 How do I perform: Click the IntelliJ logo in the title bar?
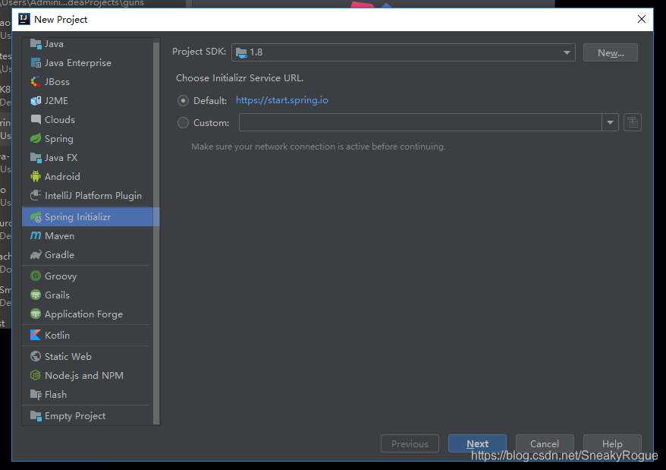[x=24, y=19]
